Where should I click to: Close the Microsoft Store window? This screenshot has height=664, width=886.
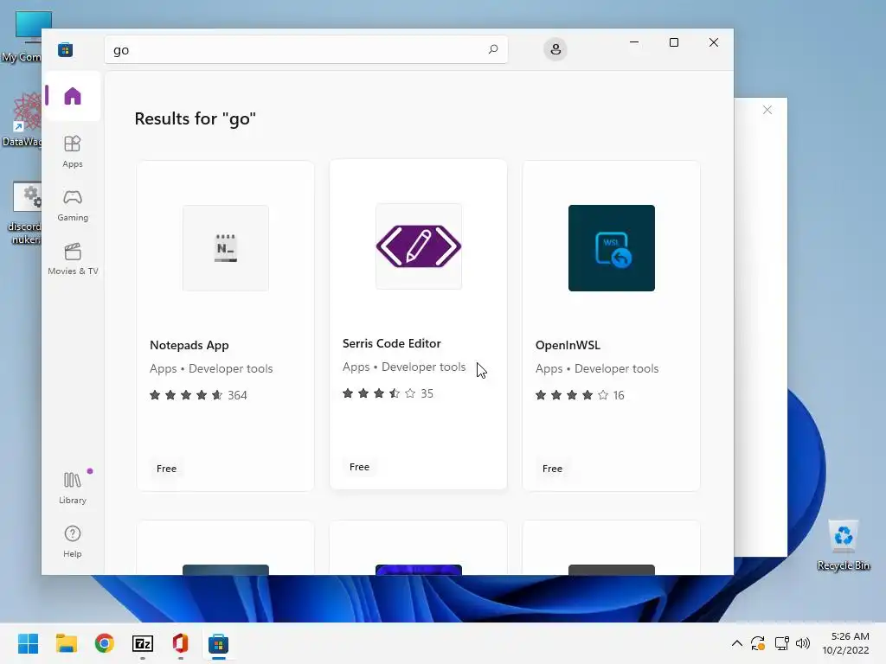pos(714,42)
